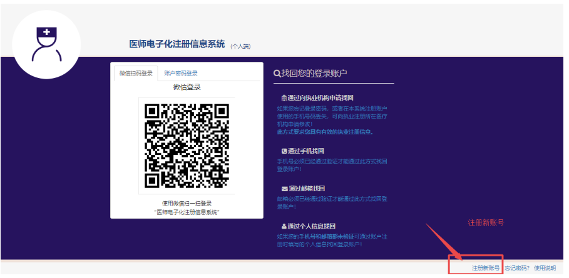
Task: Click the (个人端) label beside the title
Action: pos(240,46)
